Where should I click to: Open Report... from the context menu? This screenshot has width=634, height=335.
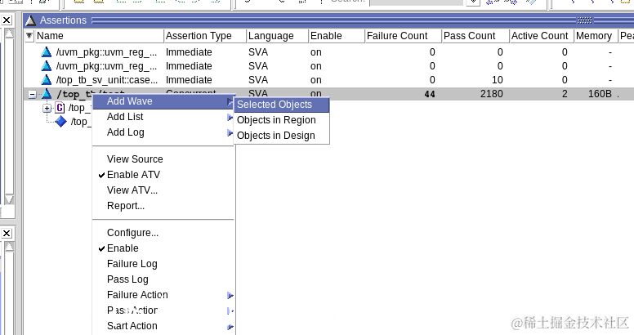pyautogui.click(x=163, y=206)
